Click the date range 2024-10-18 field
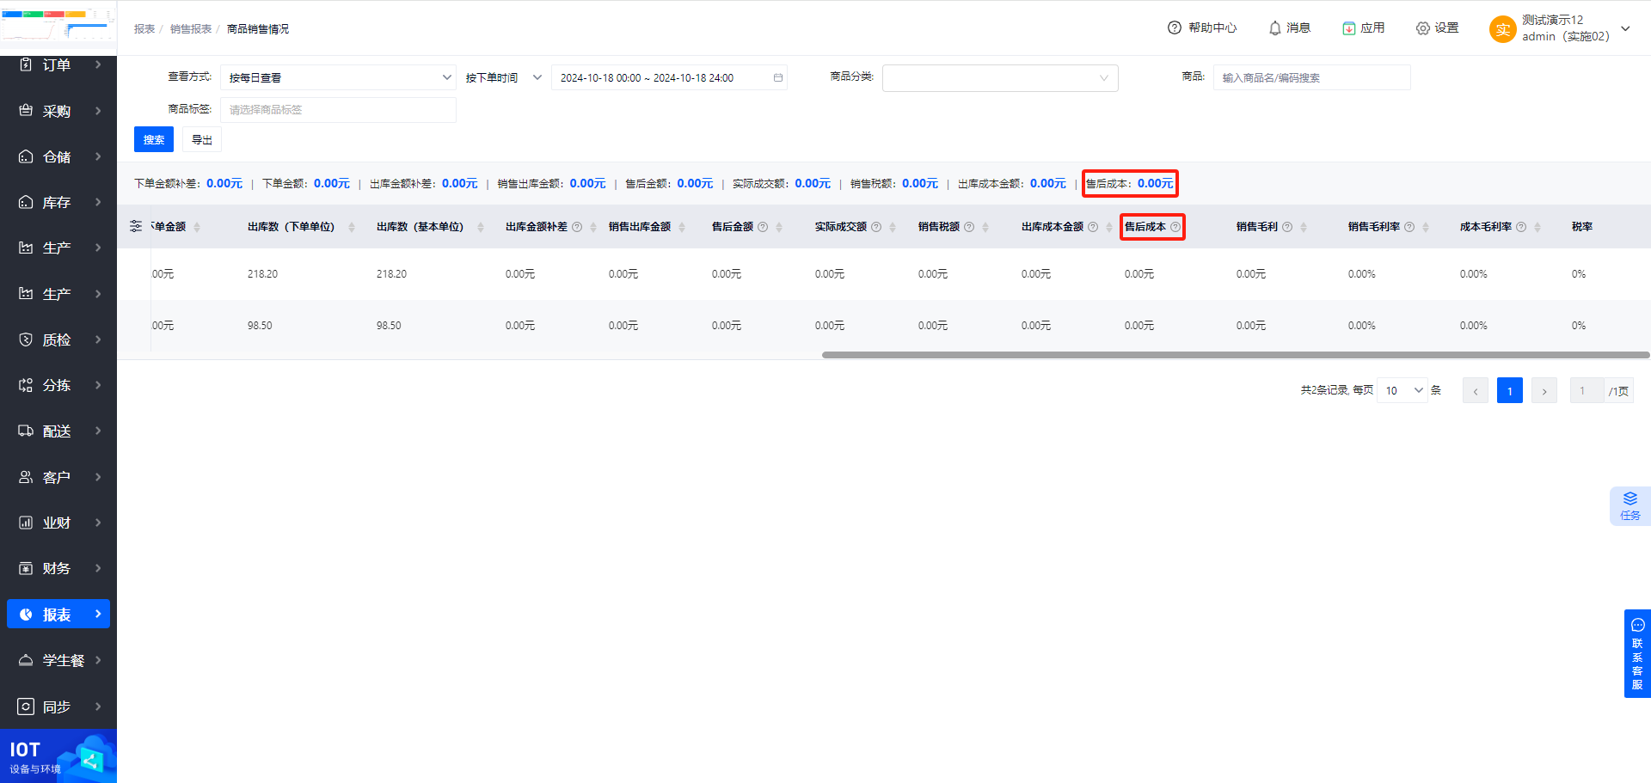1651x783 pixels. click(x=669, y=77)
